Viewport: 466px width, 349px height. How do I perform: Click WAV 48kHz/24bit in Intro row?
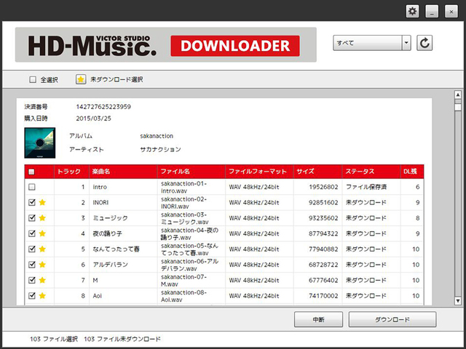pyautogui.click(x=254, y=187)
